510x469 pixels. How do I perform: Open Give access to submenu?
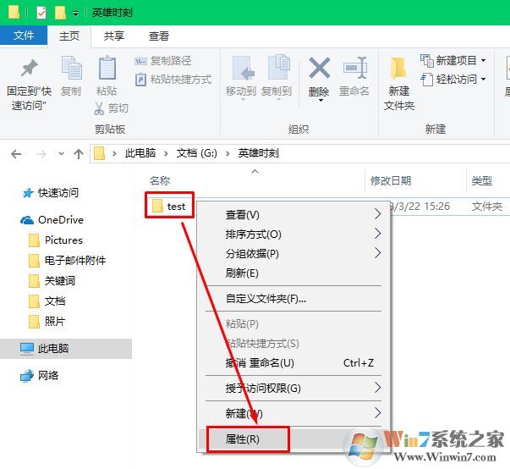[x=293, y=388]
